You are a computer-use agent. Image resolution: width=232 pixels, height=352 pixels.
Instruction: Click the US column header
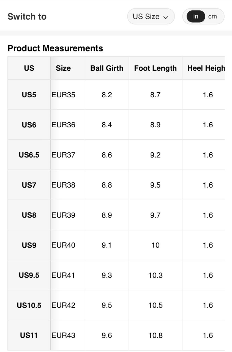click(x=29, y=68)
